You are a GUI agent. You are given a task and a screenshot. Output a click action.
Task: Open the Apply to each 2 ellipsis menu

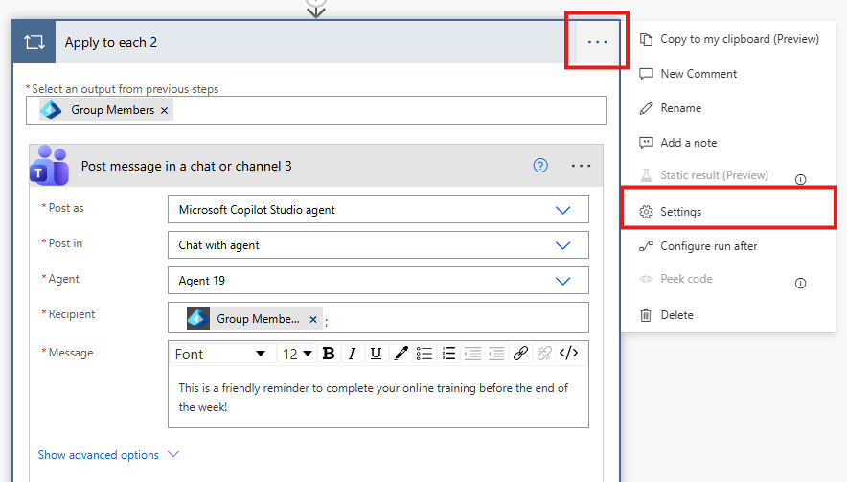click(597, 42)
